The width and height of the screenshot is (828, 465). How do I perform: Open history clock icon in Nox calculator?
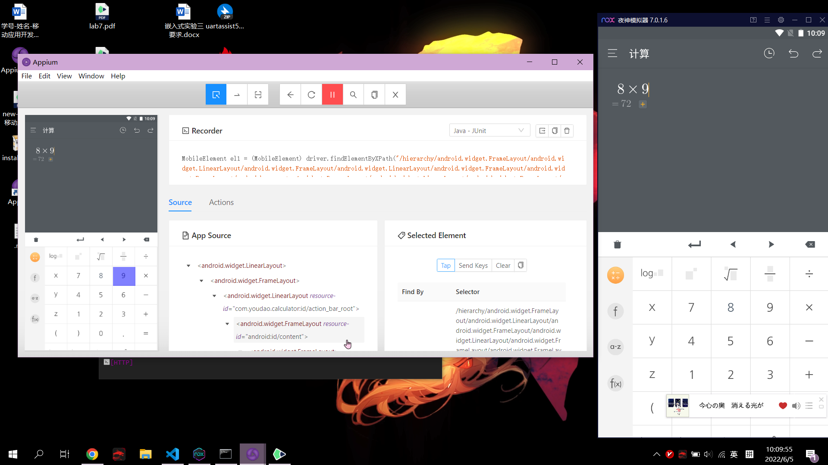click(769, 53)
